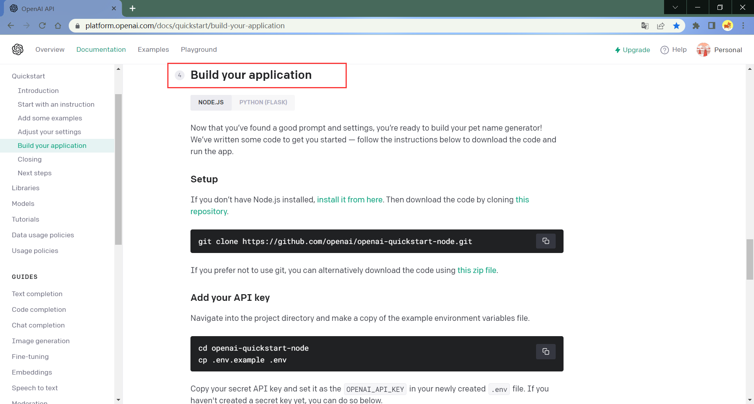Open the Introduction section
The image size is (754, 404).
[x=38, y=91]
